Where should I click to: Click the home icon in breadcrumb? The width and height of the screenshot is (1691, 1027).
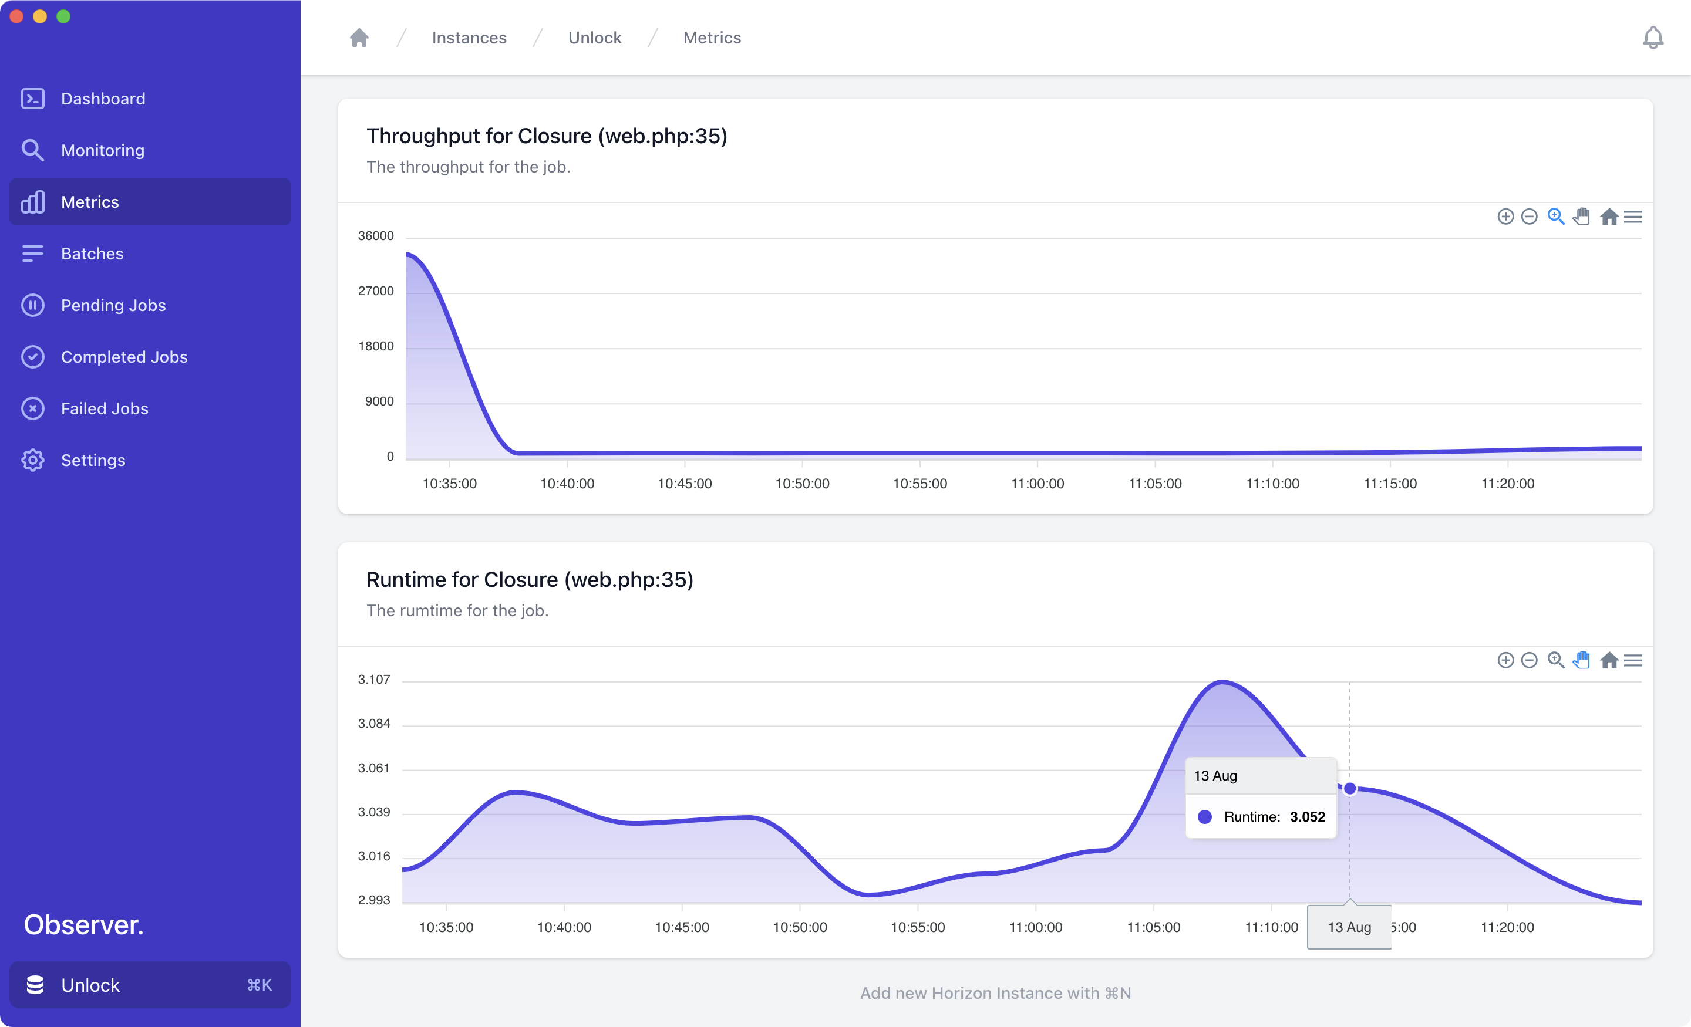coord(359,38)
